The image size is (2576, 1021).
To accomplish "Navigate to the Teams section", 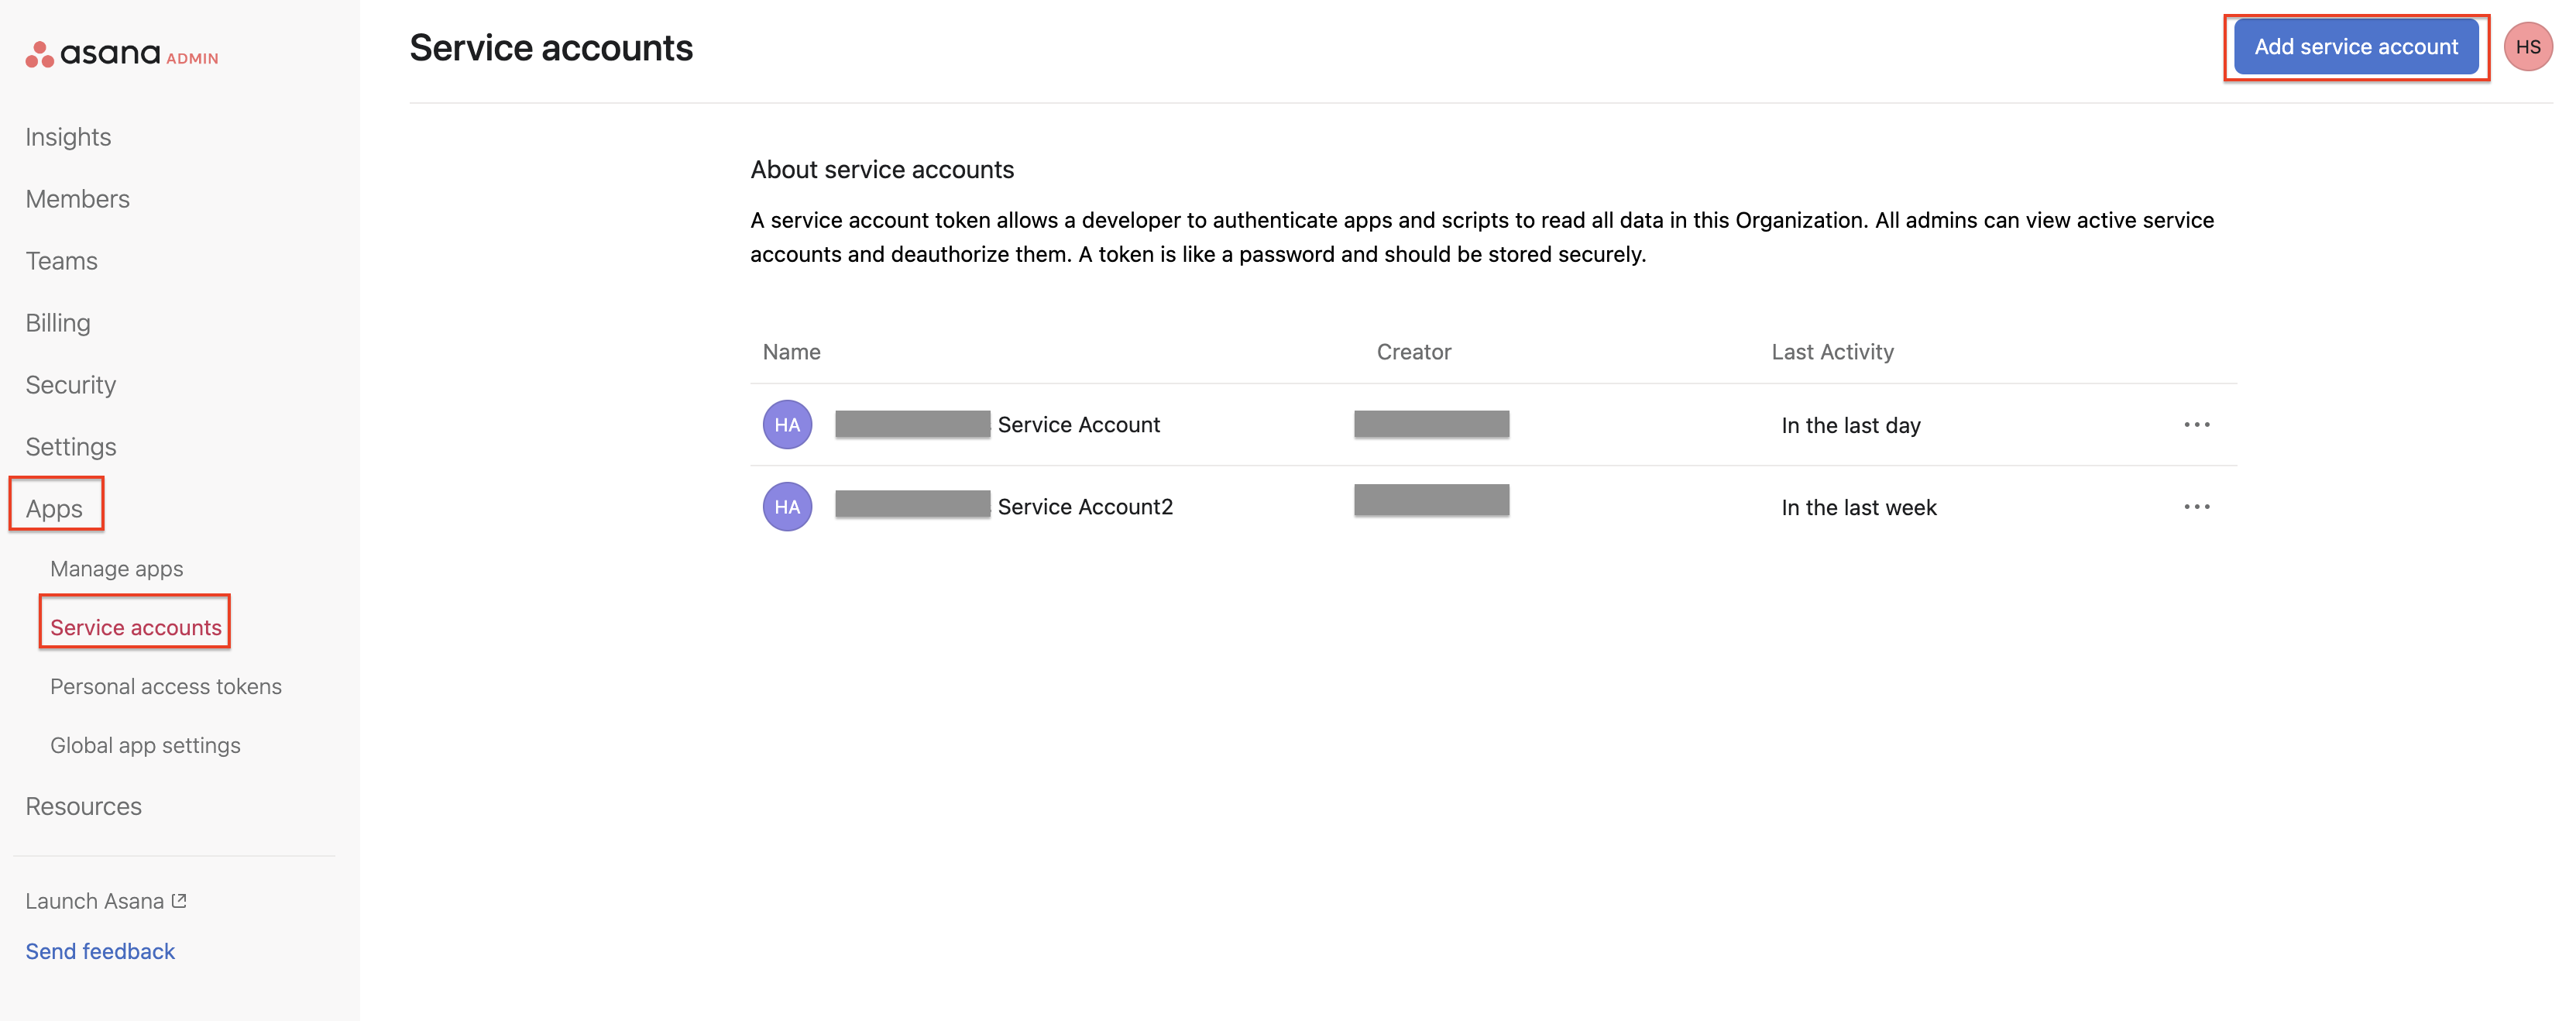I will coord(61,261).
